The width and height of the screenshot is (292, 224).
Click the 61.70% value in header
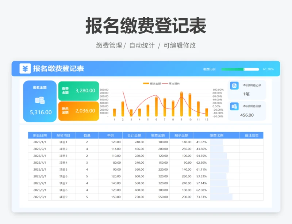(x=268, y=69)
